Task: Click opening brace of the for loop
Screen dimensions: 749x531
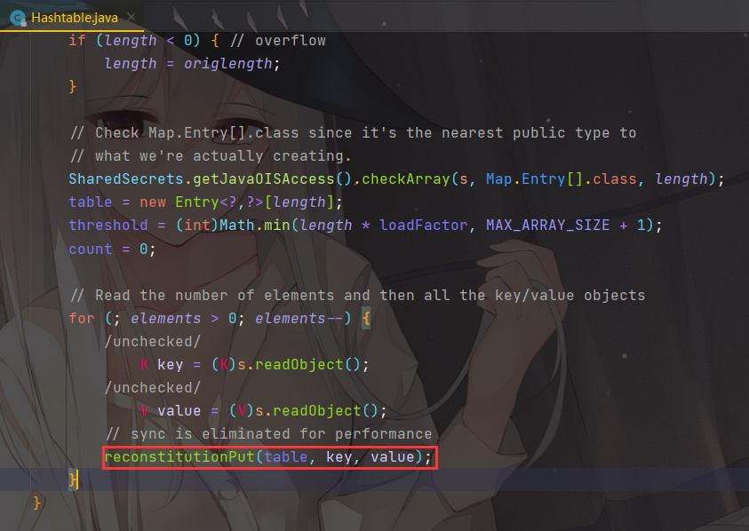Action: 366,319
